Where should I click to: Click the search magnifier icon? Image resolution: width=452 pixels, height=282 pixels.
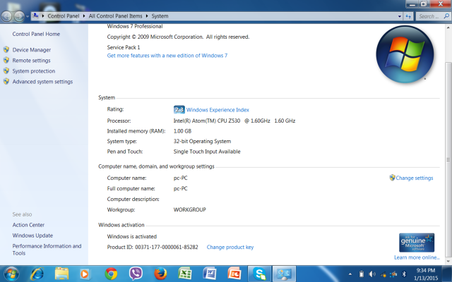[x=446, y=16]
